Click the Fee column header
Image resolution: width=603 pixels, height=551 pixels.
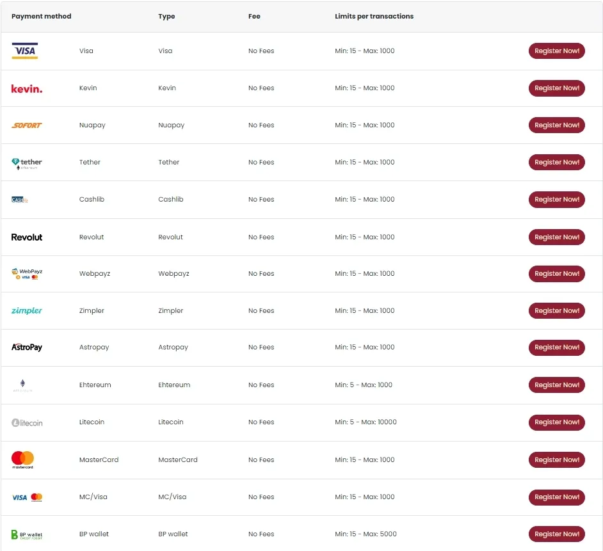tap(254, 16)
